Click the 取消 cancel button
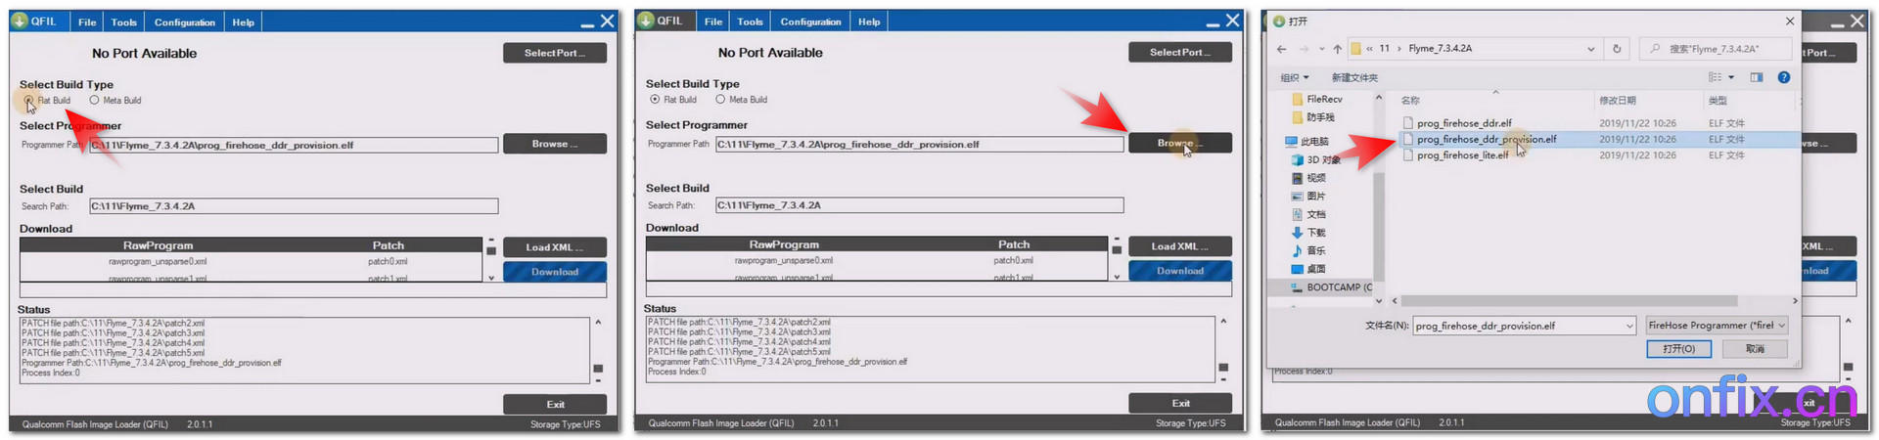 tap(1755, 349)
